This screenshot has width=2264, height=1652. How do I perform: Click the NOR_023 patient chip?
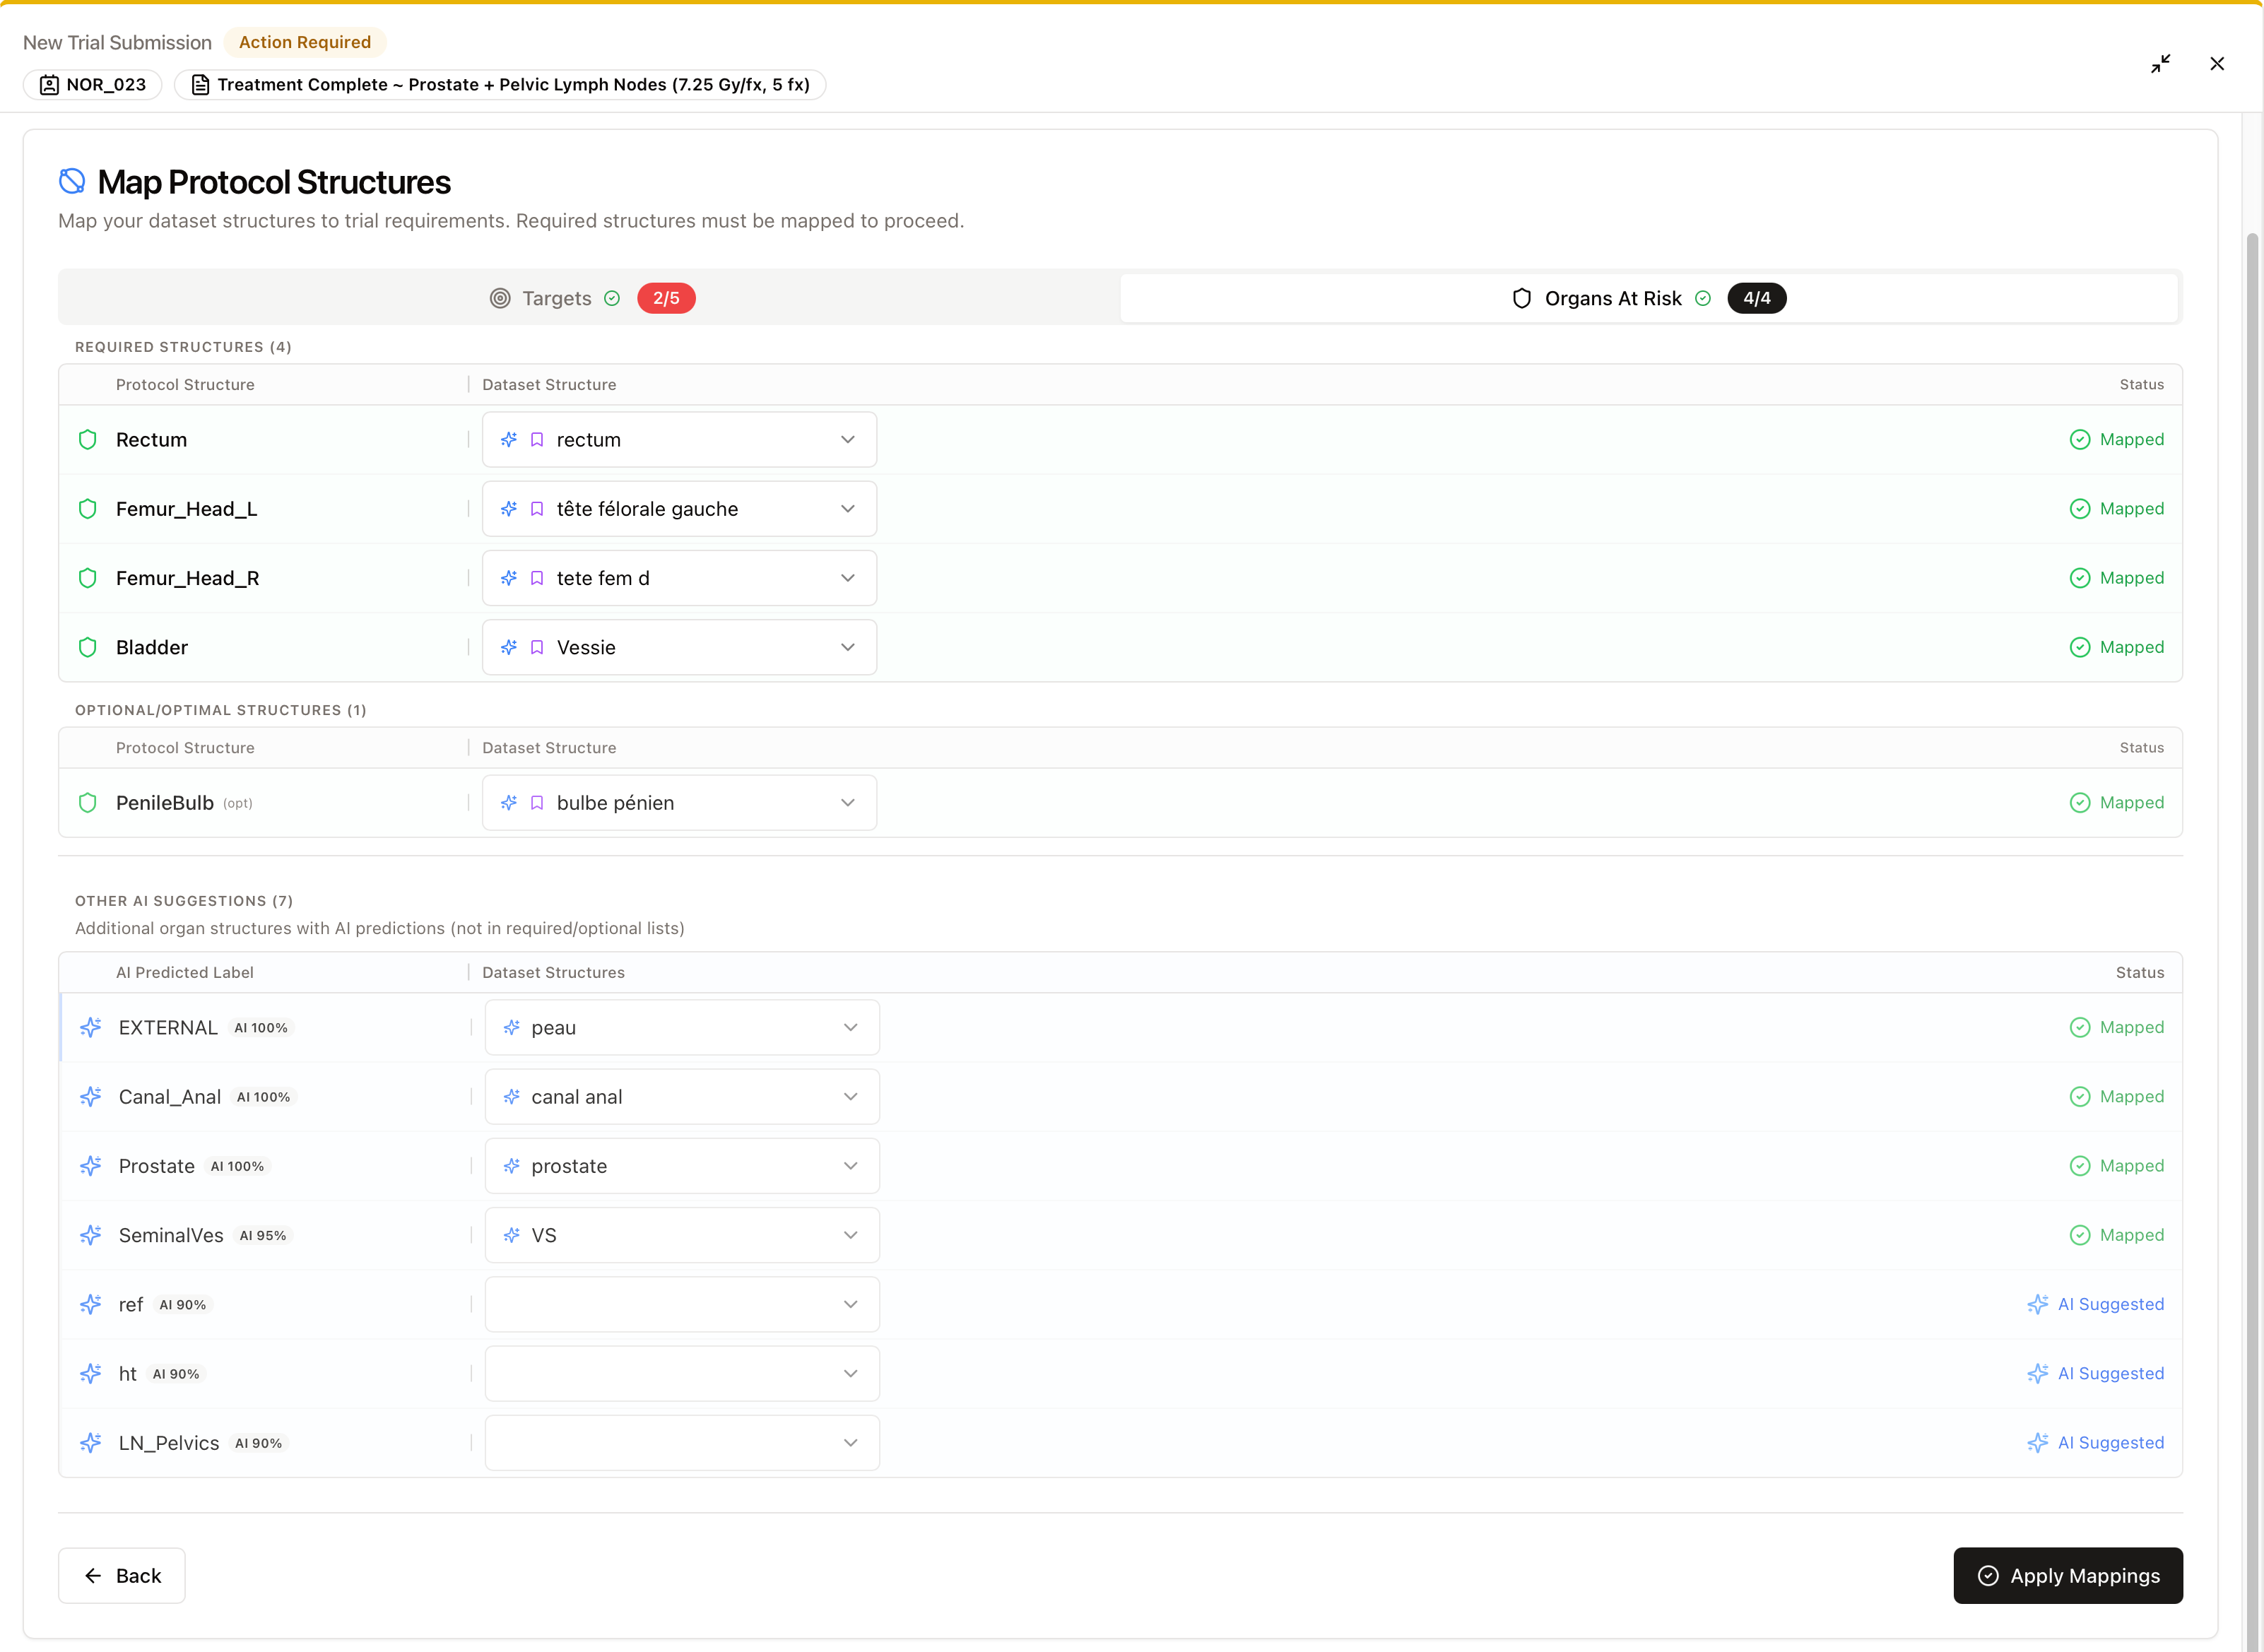point(93,85)
